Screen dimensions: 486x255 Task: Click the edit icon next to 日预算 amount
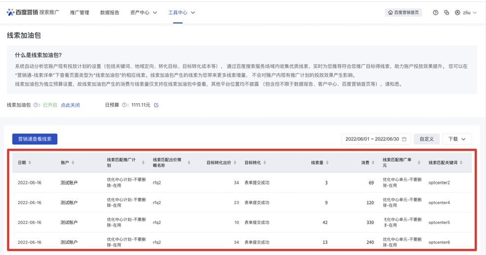pos(156,105)
